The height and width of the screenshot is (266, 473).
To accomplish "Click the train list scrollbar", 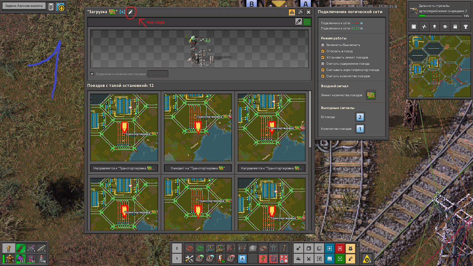I will point(310,119).
